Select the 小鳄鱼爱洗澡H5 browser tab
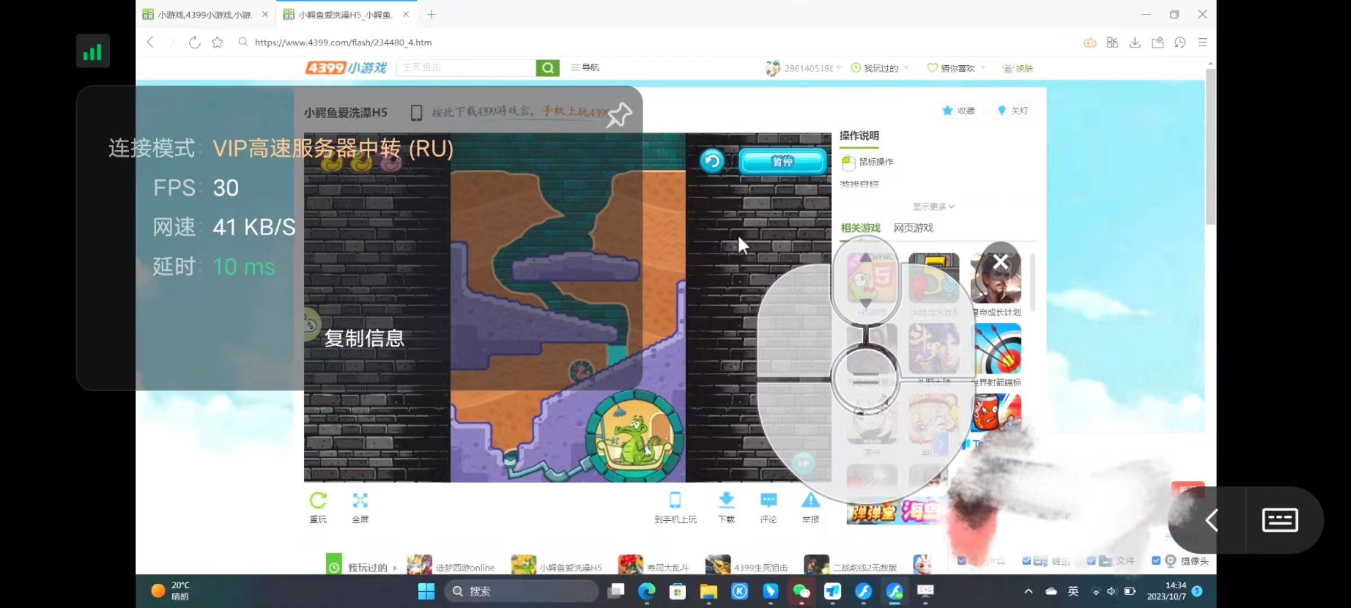This screenshot has height=608, width=1351. tap(346, 15)
